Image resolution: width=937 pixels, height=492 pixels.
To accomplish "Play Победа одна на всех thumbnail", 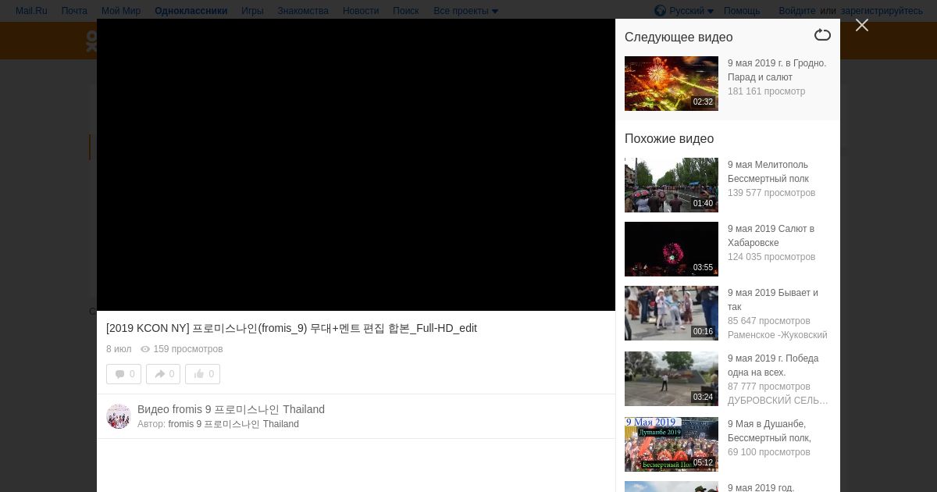I will click(x=672, y=379).
